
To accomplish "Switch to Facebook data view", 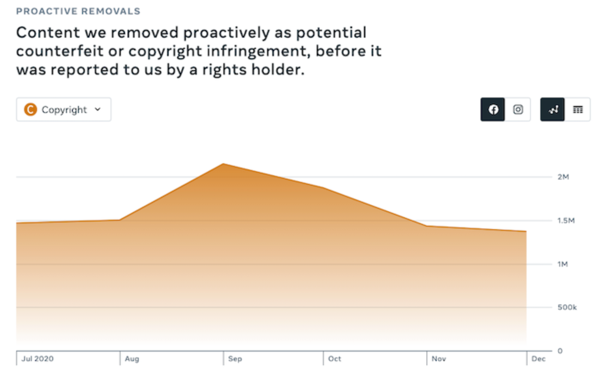I will pos(493,109).
